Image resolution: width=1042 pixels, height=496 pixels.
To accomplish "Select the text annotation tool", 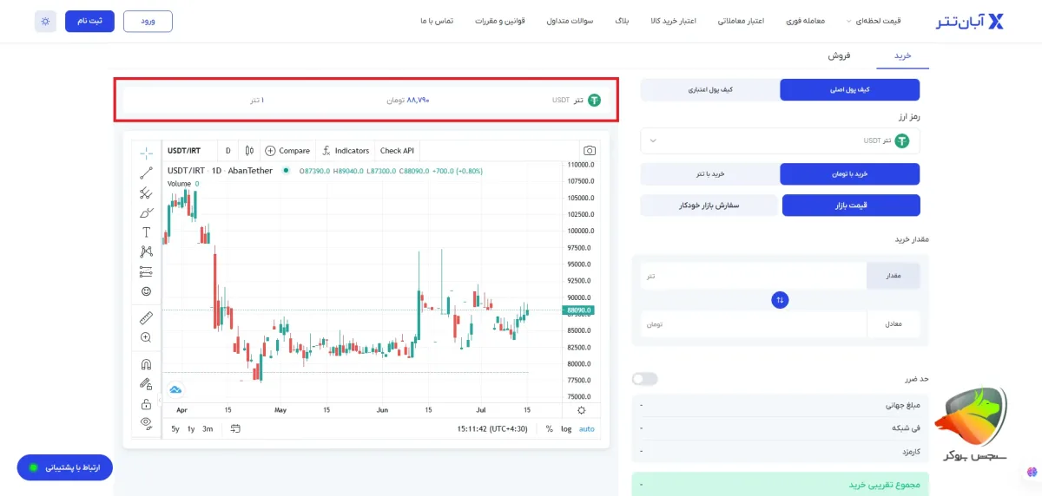I will pos(146,232).
